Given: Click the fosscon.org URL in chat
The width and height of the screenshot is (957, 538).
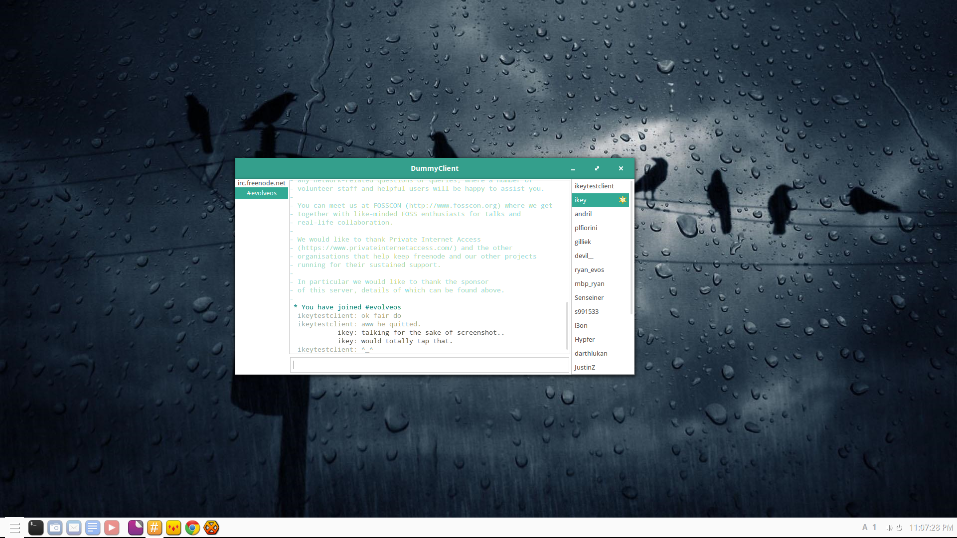Looking at the screenshot, I should pyautogui.click(x=453, y=206).
